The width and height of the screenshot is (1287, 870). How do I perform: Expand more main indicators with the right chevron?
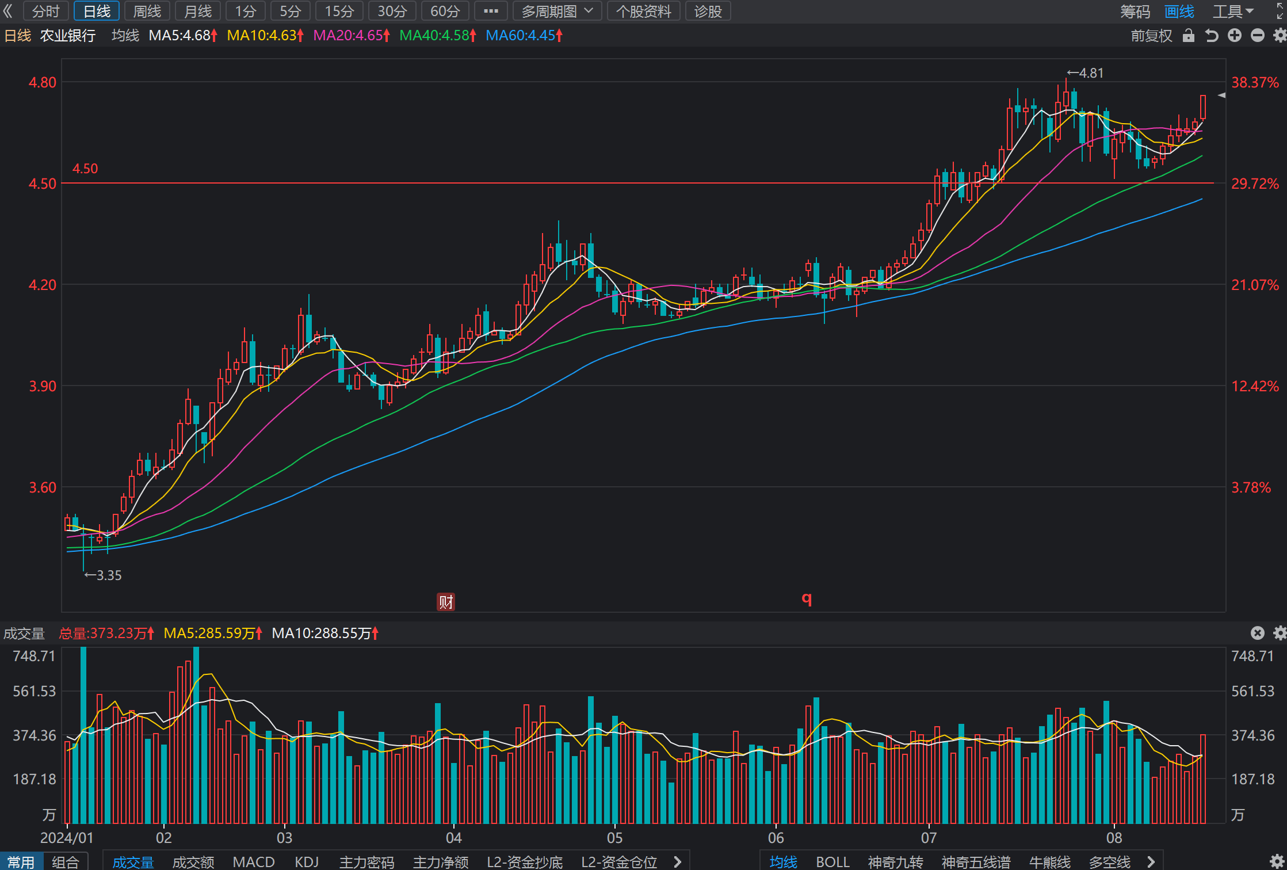pos(1151,861)
